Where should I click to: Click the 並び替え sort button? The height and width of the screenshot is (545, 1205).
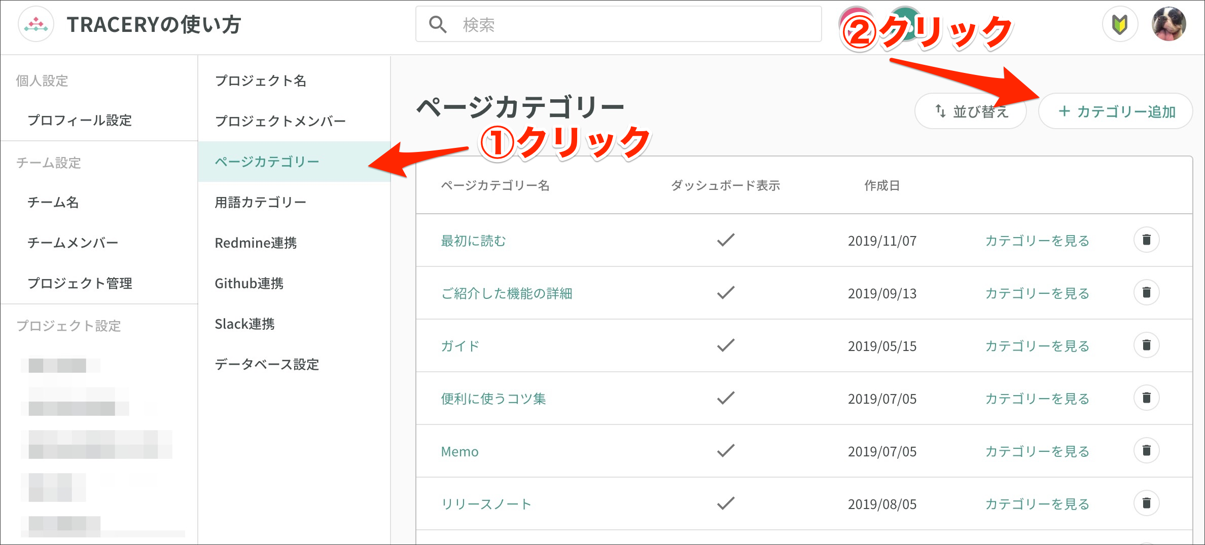pyautogui.click(x=971, y=111)
